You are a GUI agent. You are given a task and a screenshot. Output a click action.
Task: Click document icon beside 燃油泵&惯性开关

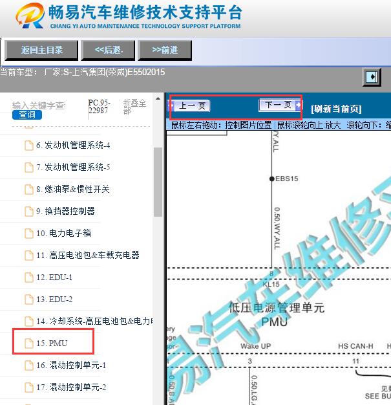[29, 190]
